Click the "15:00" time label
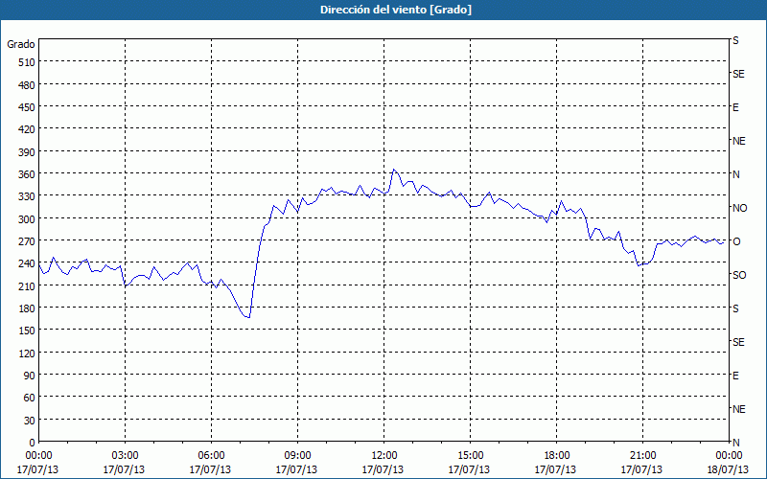Image resolution: width=767 pixels, height=479 pixels. click(470, 456)
